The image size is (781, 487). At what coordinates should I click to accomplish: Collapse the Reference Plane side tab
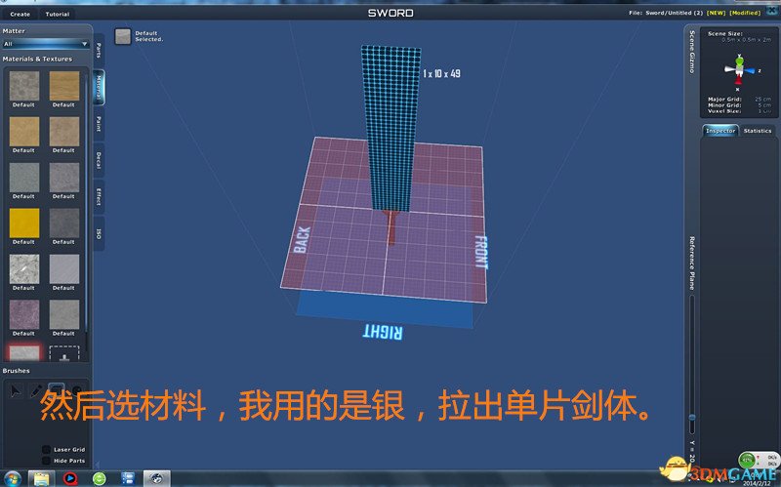[x=692, y=263]
